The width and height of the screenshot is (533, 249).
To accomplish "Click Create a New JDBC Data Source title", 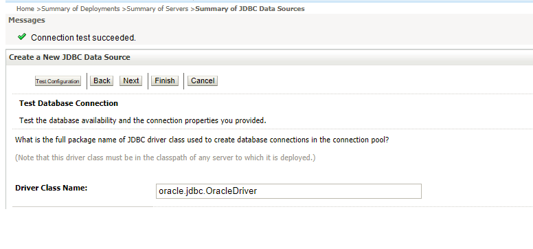I will pyautogui.click(x=69, y=57).
